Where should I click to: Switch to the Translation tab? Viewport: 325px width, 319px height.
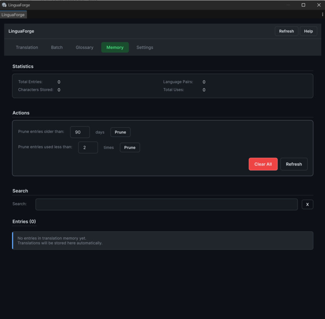(27, 47)
